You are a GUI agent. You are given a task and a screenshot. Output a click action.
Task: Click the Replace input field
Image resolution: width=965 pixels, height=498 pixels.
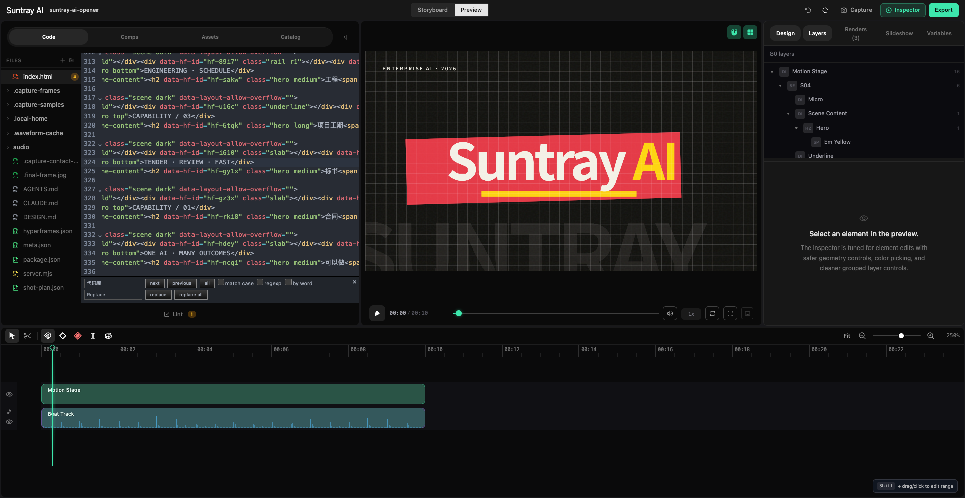(113, 295)
